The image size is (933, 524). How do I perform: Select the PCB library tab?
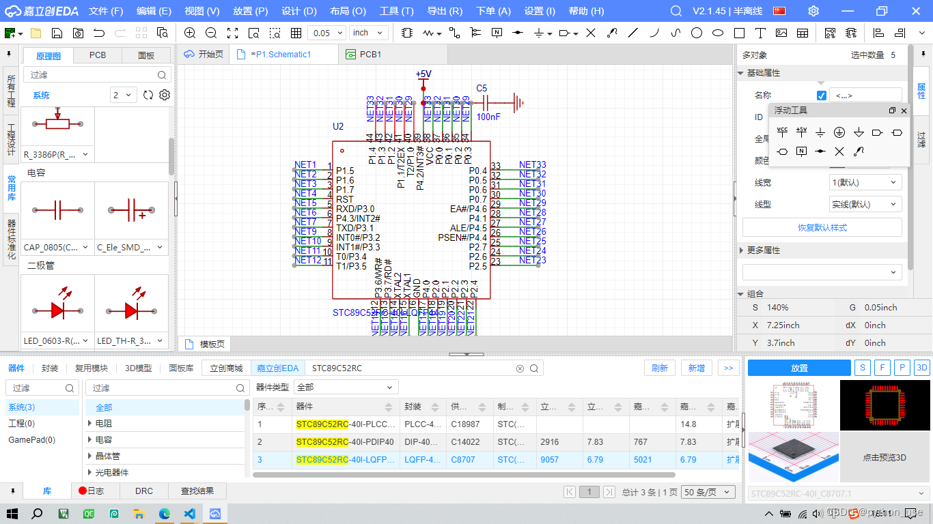(98, 55)
